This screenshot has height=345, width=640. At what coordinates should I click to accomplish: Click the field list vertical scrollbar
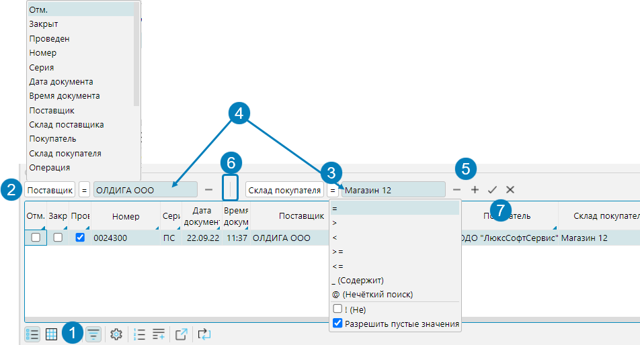tap(136, 54)
